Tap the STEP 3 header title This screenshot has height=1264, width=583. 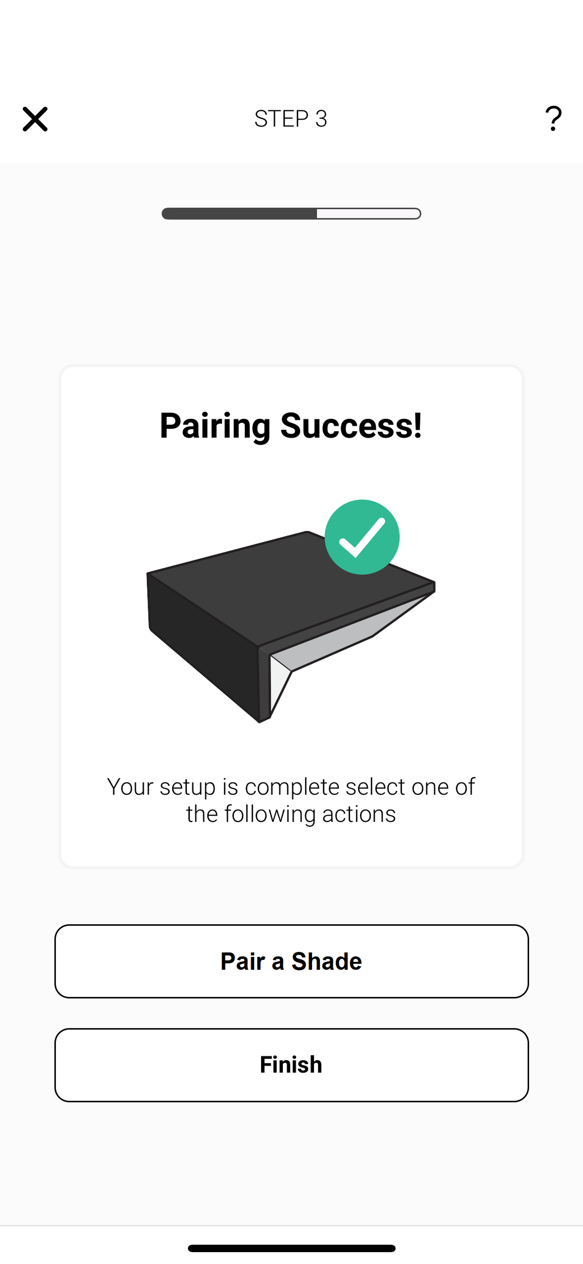pos(291,119)
